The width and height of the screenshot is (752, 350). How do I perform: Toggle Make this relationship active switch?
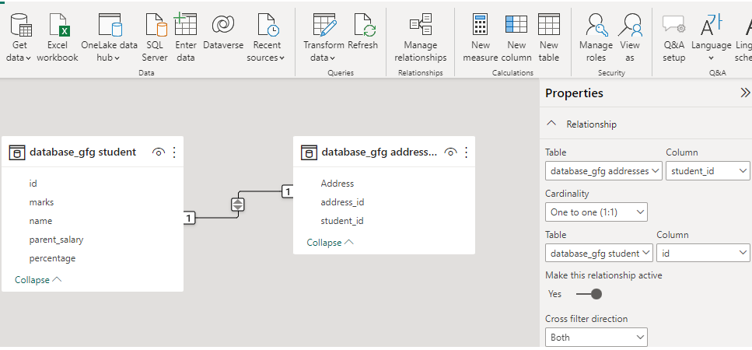pyautogui.click(x=589, y=294)
